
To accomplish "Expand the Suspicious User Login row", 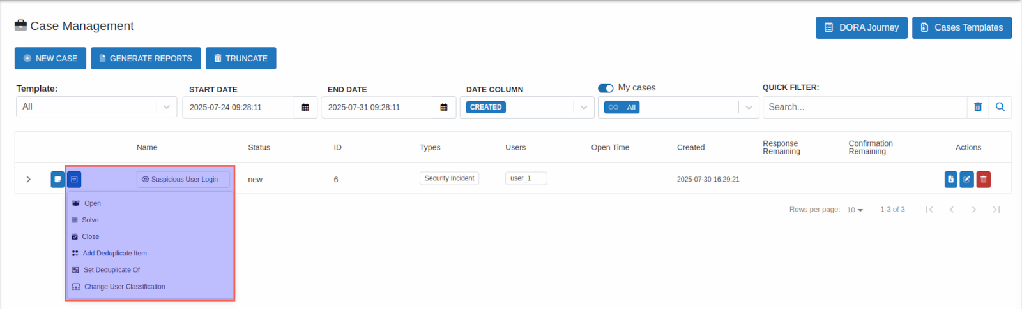I will point(28,180).
